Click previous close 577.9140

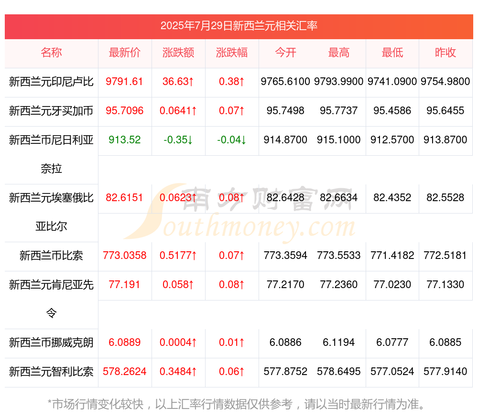click(445, 372)
